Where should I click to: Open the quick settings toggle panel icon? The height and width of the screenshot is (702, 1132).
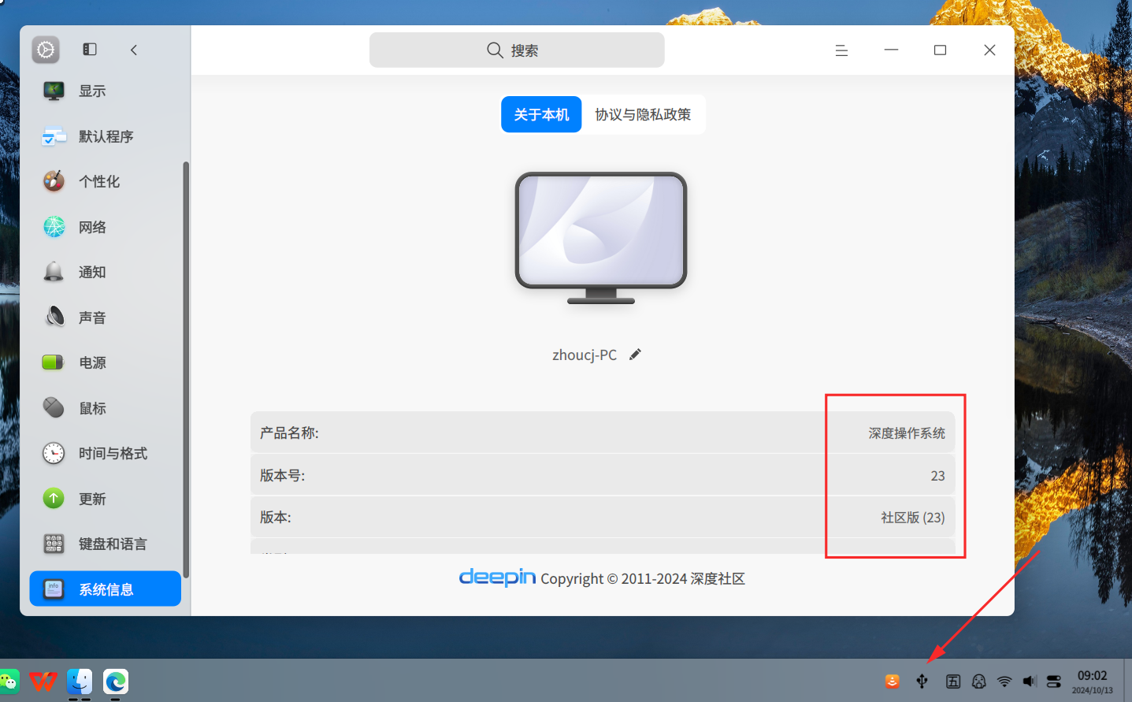[x=1054, y=682]
